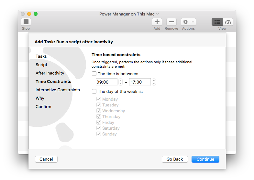254x180 pixels.
Task: Click the green zoom window button
Action: point(36,14)
